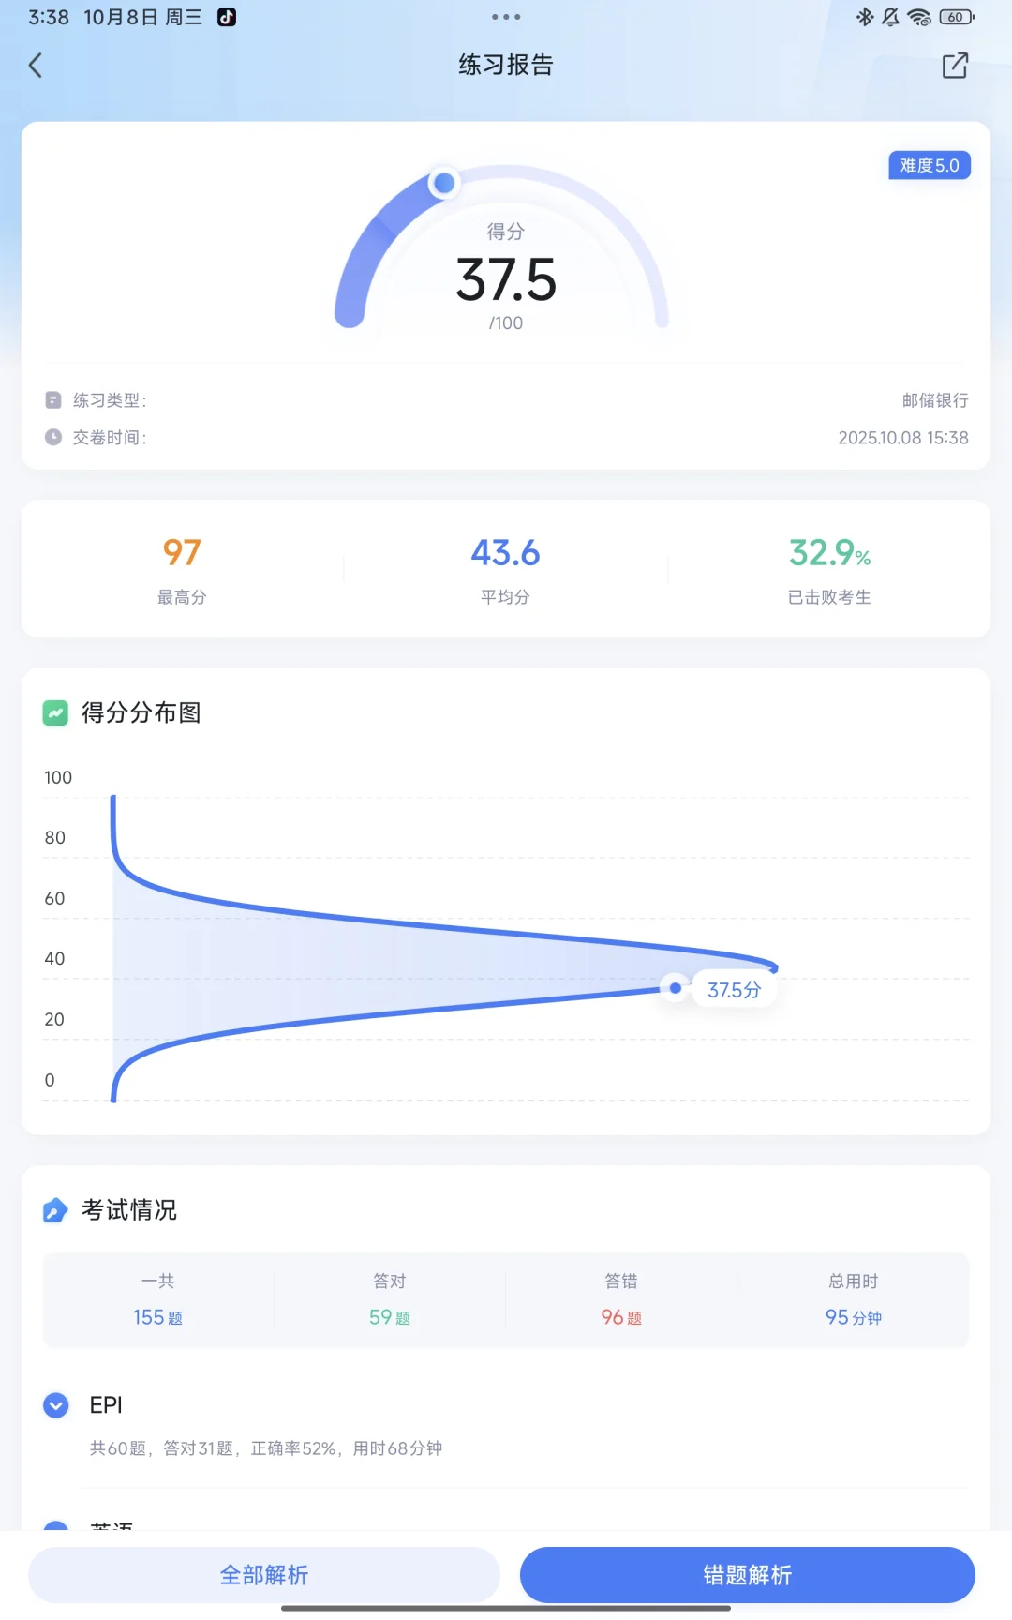Collapse the EPI section chevron
The height and width of the screenshot is (1620, 1012).
(x=56, y=1405)
